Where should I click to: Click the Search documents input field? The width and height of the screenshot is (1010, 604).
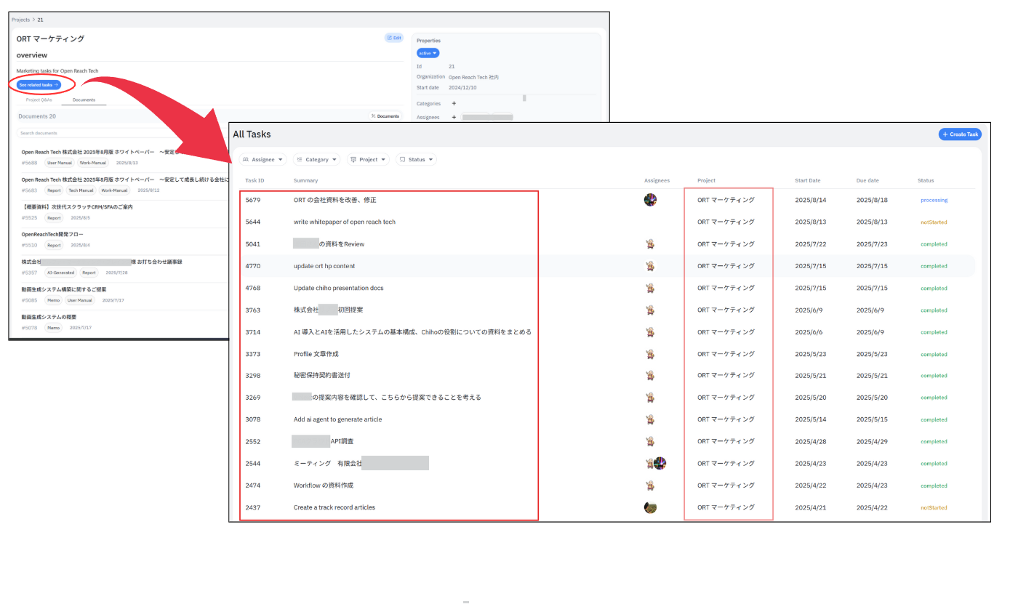click(x=109, y=133)
